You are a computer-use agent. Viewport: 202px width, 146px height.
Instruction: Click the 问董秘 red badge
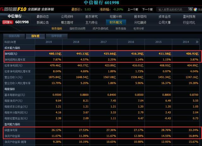8,22
